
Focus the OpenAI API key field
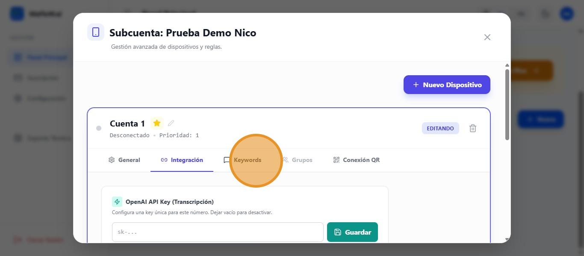coord(218,232)
